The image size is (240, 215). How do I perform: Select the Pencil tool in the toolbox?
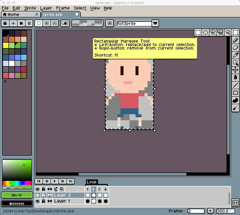click(235, 40)
